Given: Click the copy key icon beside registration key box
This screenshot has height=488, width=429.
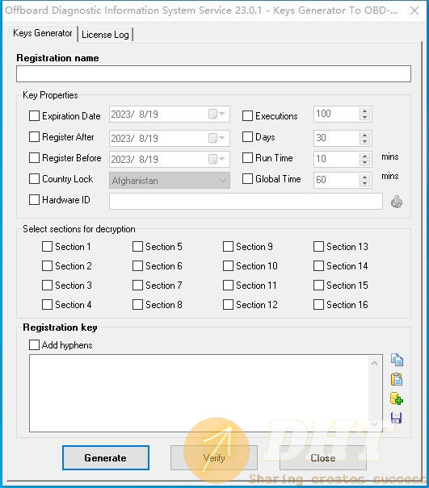Looking at the screenshot, I should [x=397, y=360].
